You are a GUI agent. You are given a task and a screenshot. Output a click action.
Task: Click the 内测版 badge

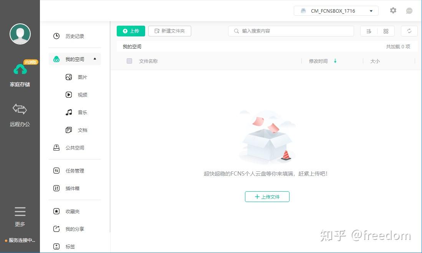(x=31, y=62)
